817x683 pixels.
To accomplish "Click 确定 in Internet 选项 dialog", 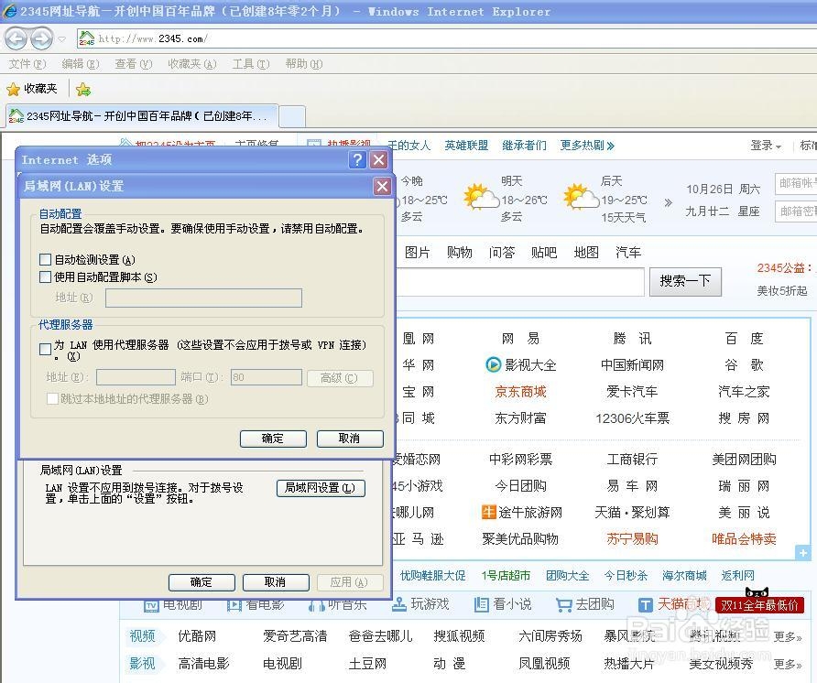I will (202, 582).
